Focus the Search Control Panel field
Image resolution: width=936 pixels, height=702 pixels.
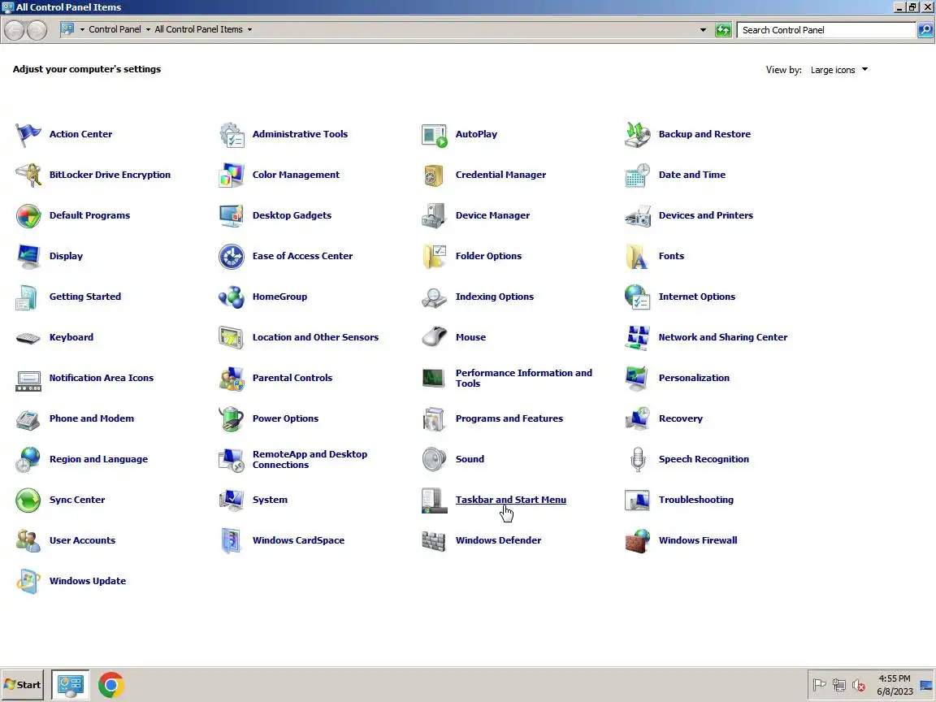click(825, 30)
